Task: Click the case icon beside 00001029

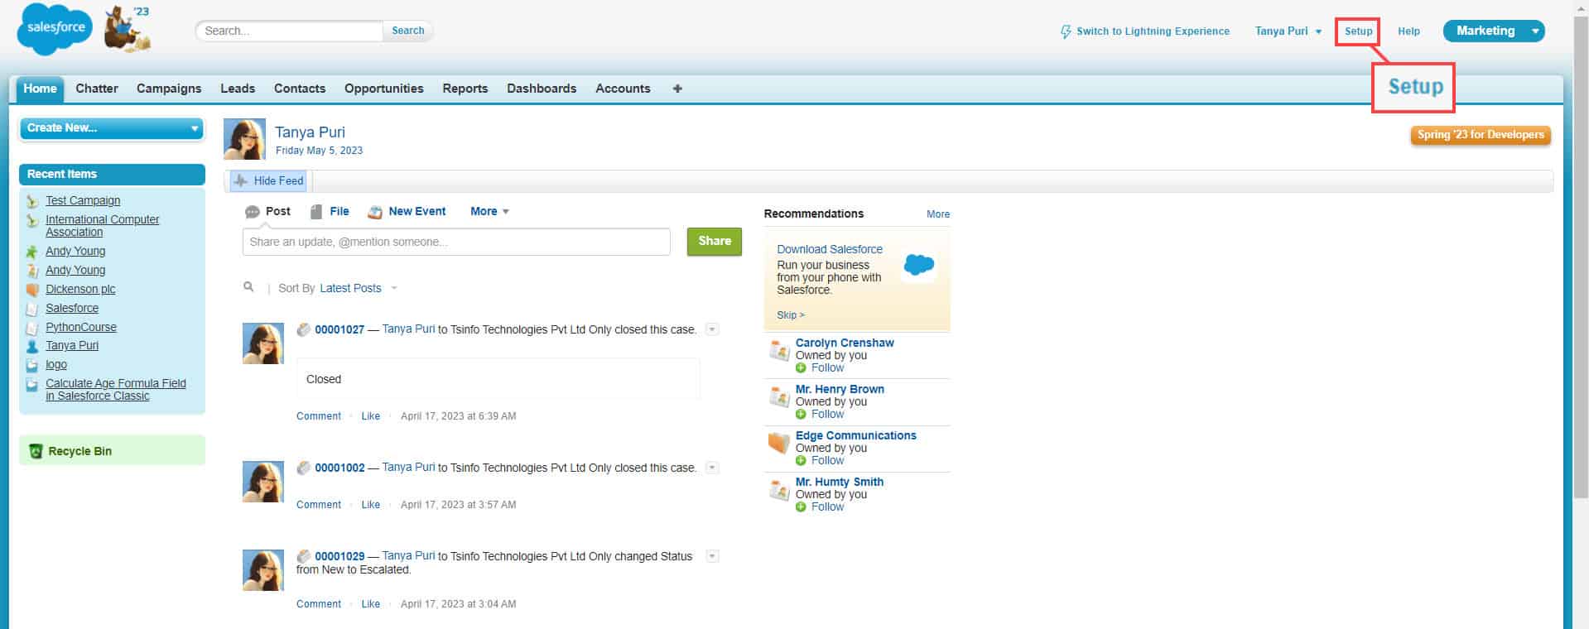Action: pos(304,556)
